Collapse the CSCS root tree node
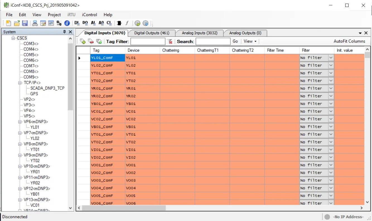Viewport: 372px width, 221px height. tap(13, 38)
